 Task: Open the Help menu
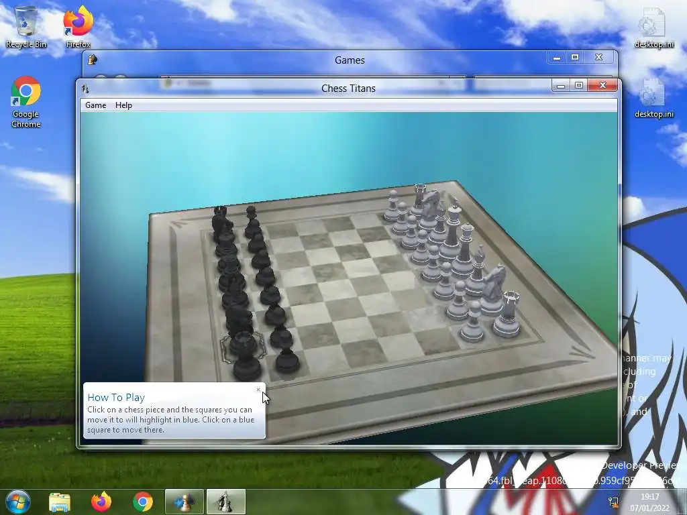click(x=123, y=105)
